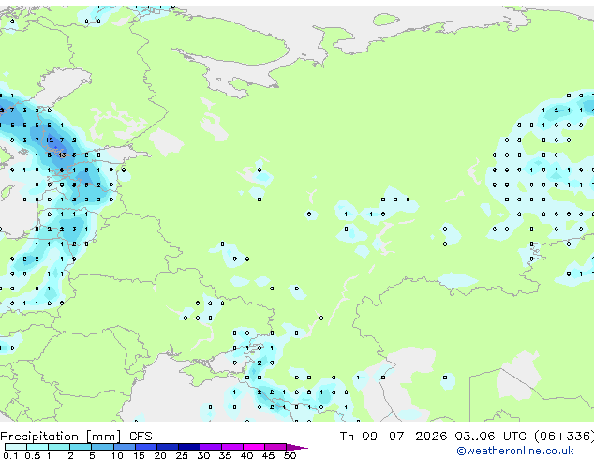594x459 pixels.
Task: Click the 30–35 mm purple legend box
Action: tap(211, 447)
